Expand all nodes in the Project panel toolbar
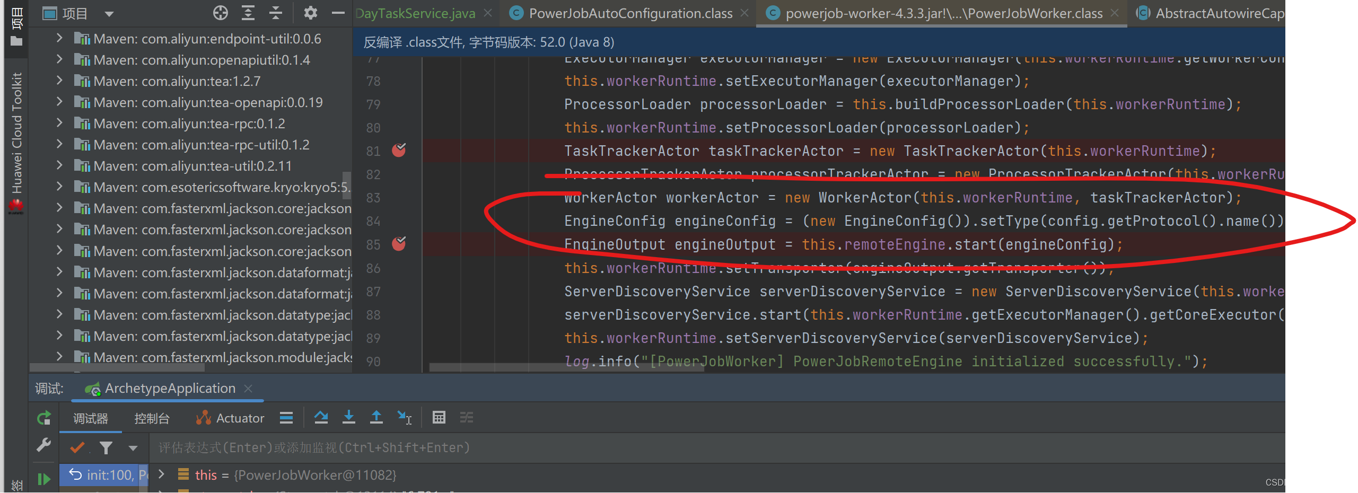This screenshot has height=493, width=1358. click(248, 13)
